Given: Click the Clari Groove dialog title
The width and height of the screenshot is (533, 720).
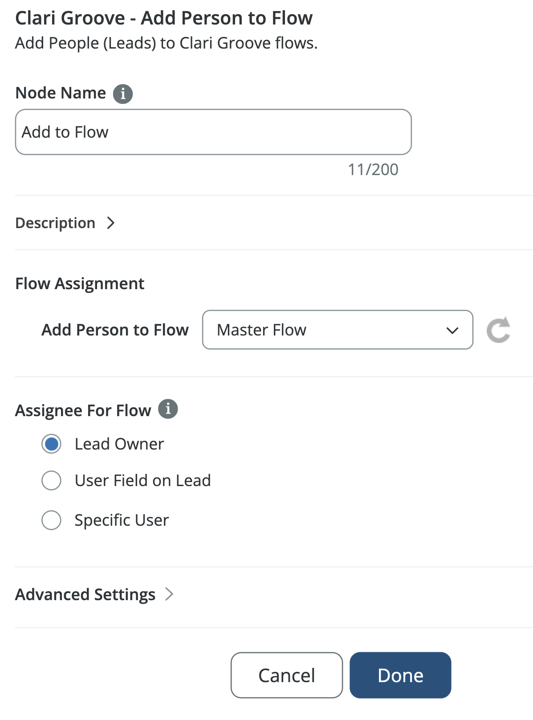Looking at the screenshot, I should [164, 18].
